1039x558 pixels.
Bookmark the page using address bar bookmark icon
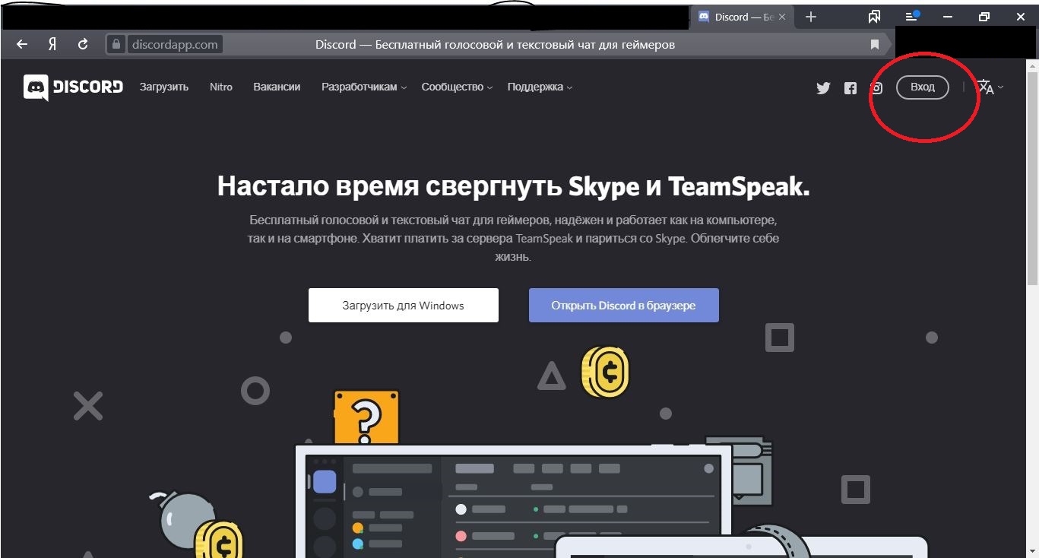coord(874,44)
